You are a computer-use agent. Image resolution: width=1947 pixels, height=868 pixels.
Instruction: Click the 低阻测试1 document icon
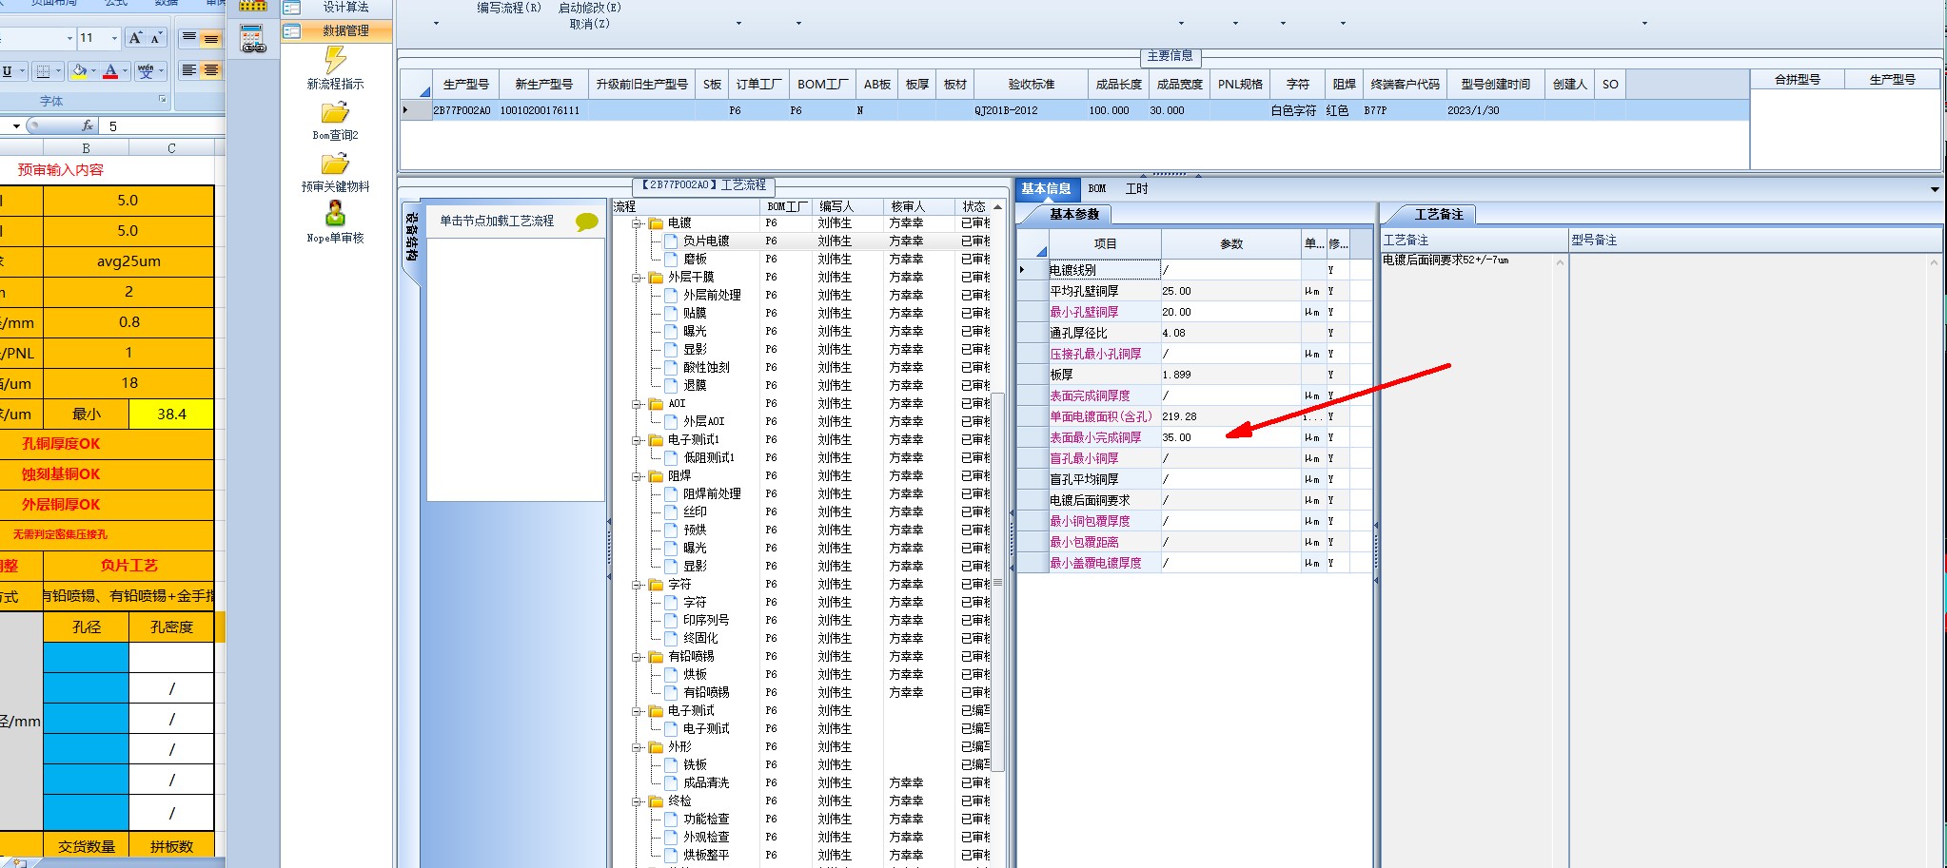click(671, 458)
